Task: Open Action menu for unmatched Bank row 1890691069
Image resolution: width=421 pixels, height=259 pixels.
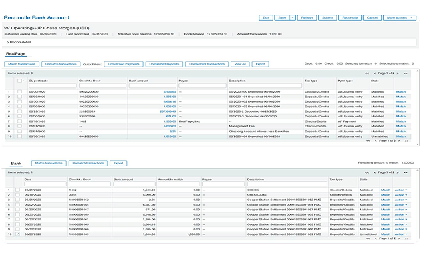Action: 400,234
